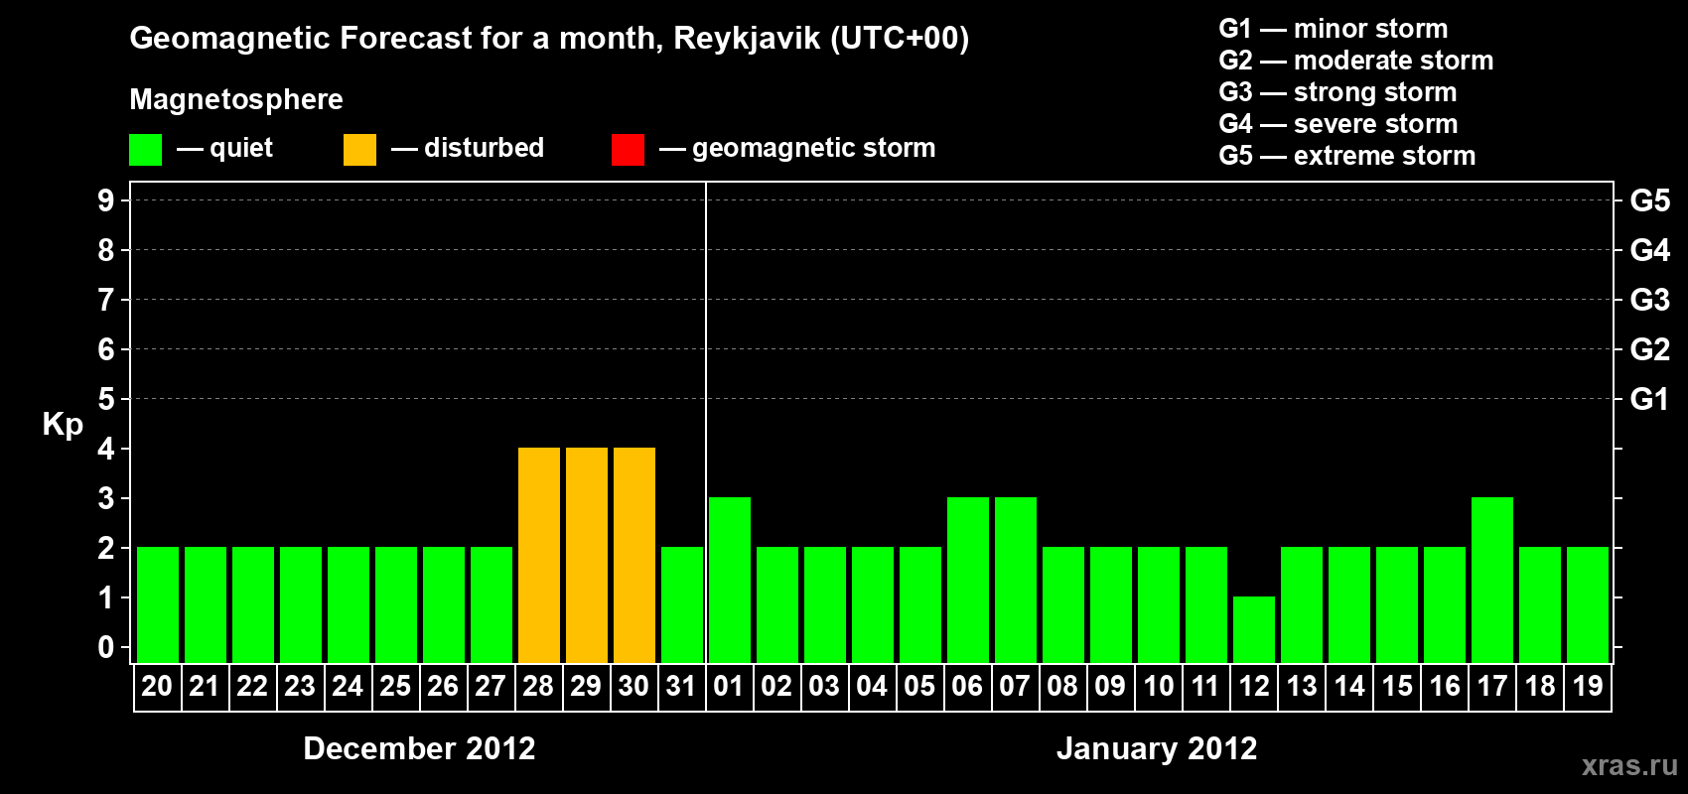This screenshot has width=1688, height=794.
Task: Click the green bar for January 17
Action: [x=1492, y=580]
